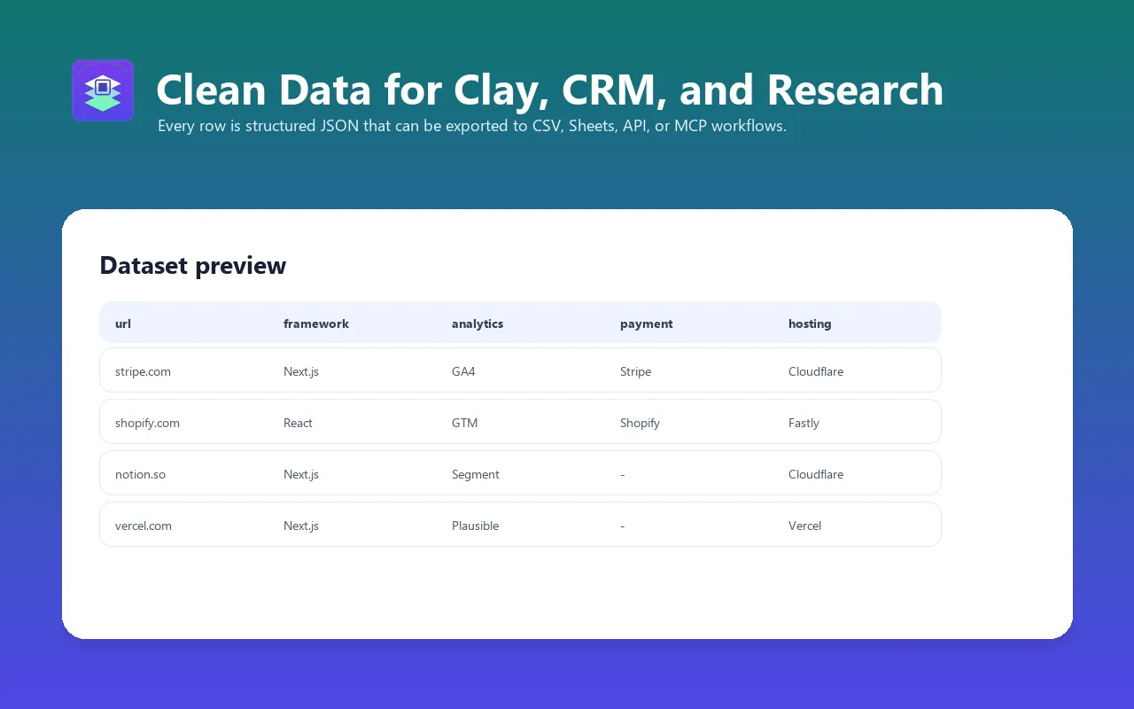
Task: Click the GTM analytics cell
Action: click(464, 423)
